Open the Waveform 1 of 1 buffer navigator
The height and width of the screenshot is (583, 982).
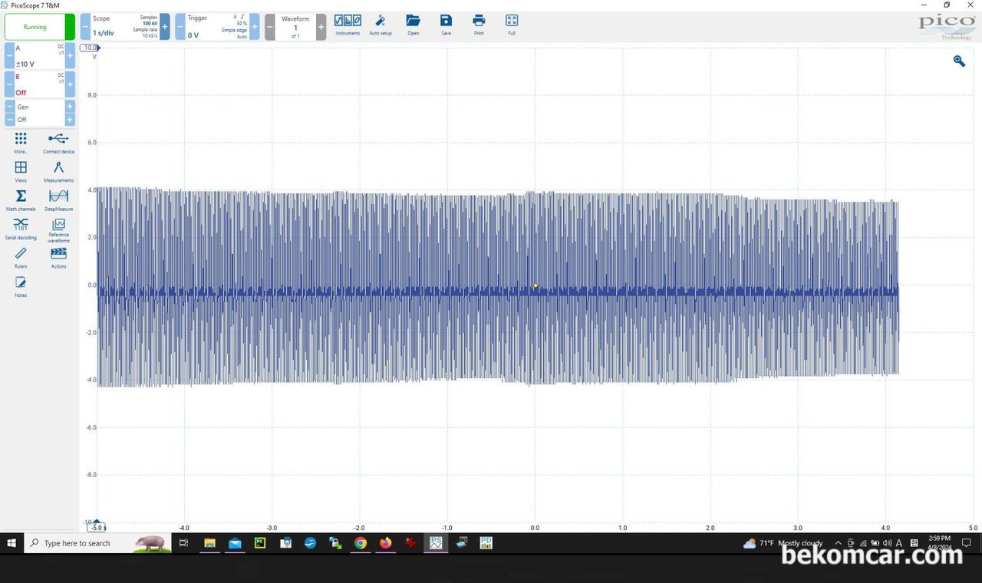pyautogui.click(x=295, y=27)
